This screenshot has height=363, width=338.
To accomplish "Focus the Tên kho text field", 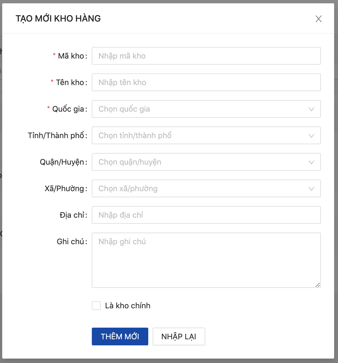I will [206, 82].
